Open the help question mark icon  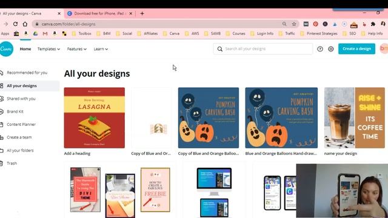tap(320, 49)
